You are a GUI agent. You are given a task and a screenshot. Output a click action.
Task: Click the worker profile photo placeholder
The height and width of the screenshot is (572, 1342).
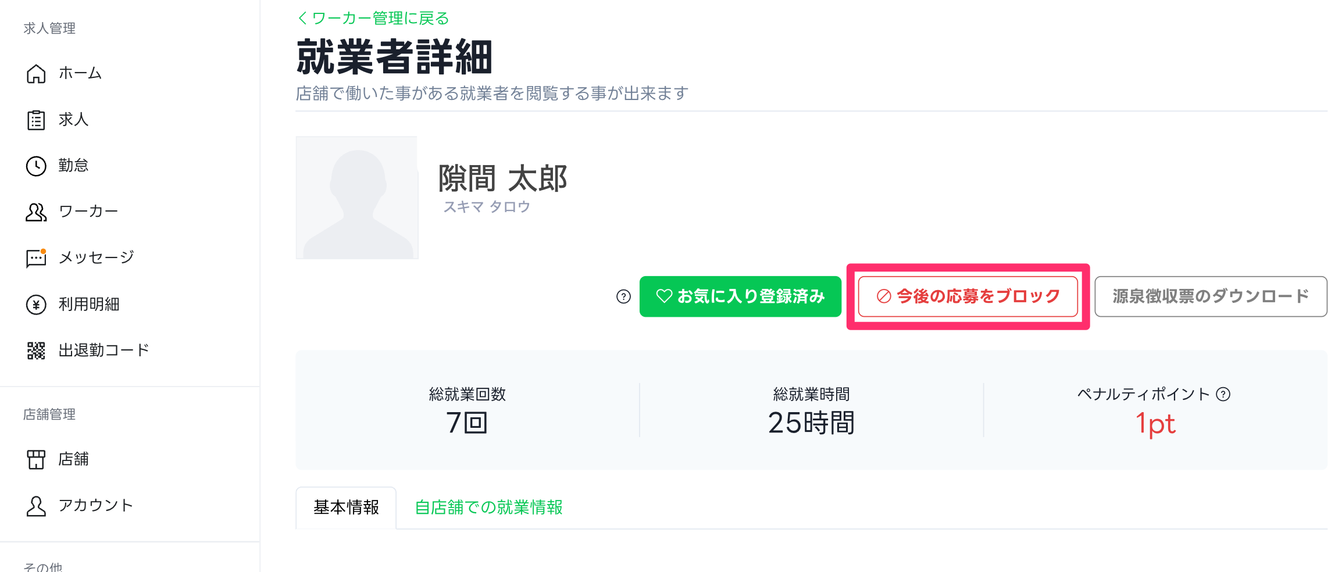[x=357, y=198]
